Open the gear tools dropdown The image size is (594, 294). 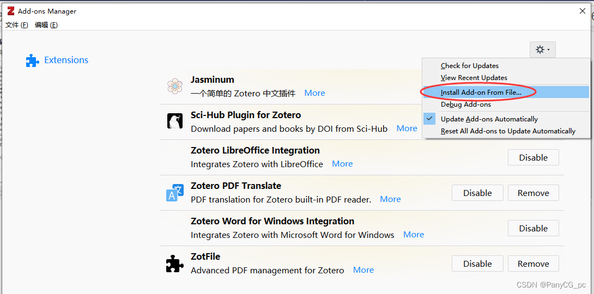[542, 50]
